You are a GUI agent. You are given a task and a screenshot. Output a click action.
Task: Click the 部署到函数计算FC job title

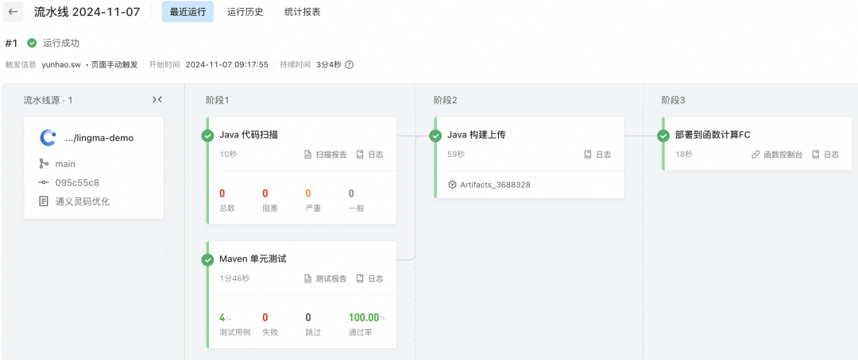(713, 135)
